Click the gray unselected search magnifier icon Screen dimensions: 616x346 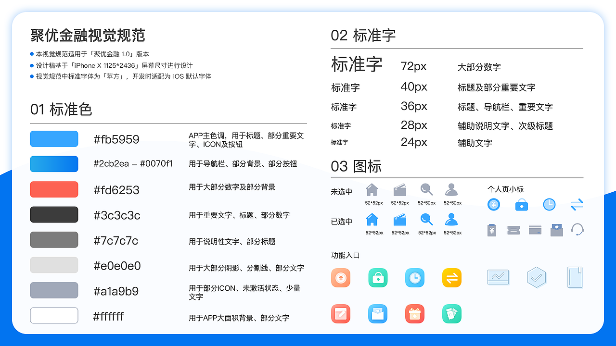pyautogui.click(x=426, y=189)
